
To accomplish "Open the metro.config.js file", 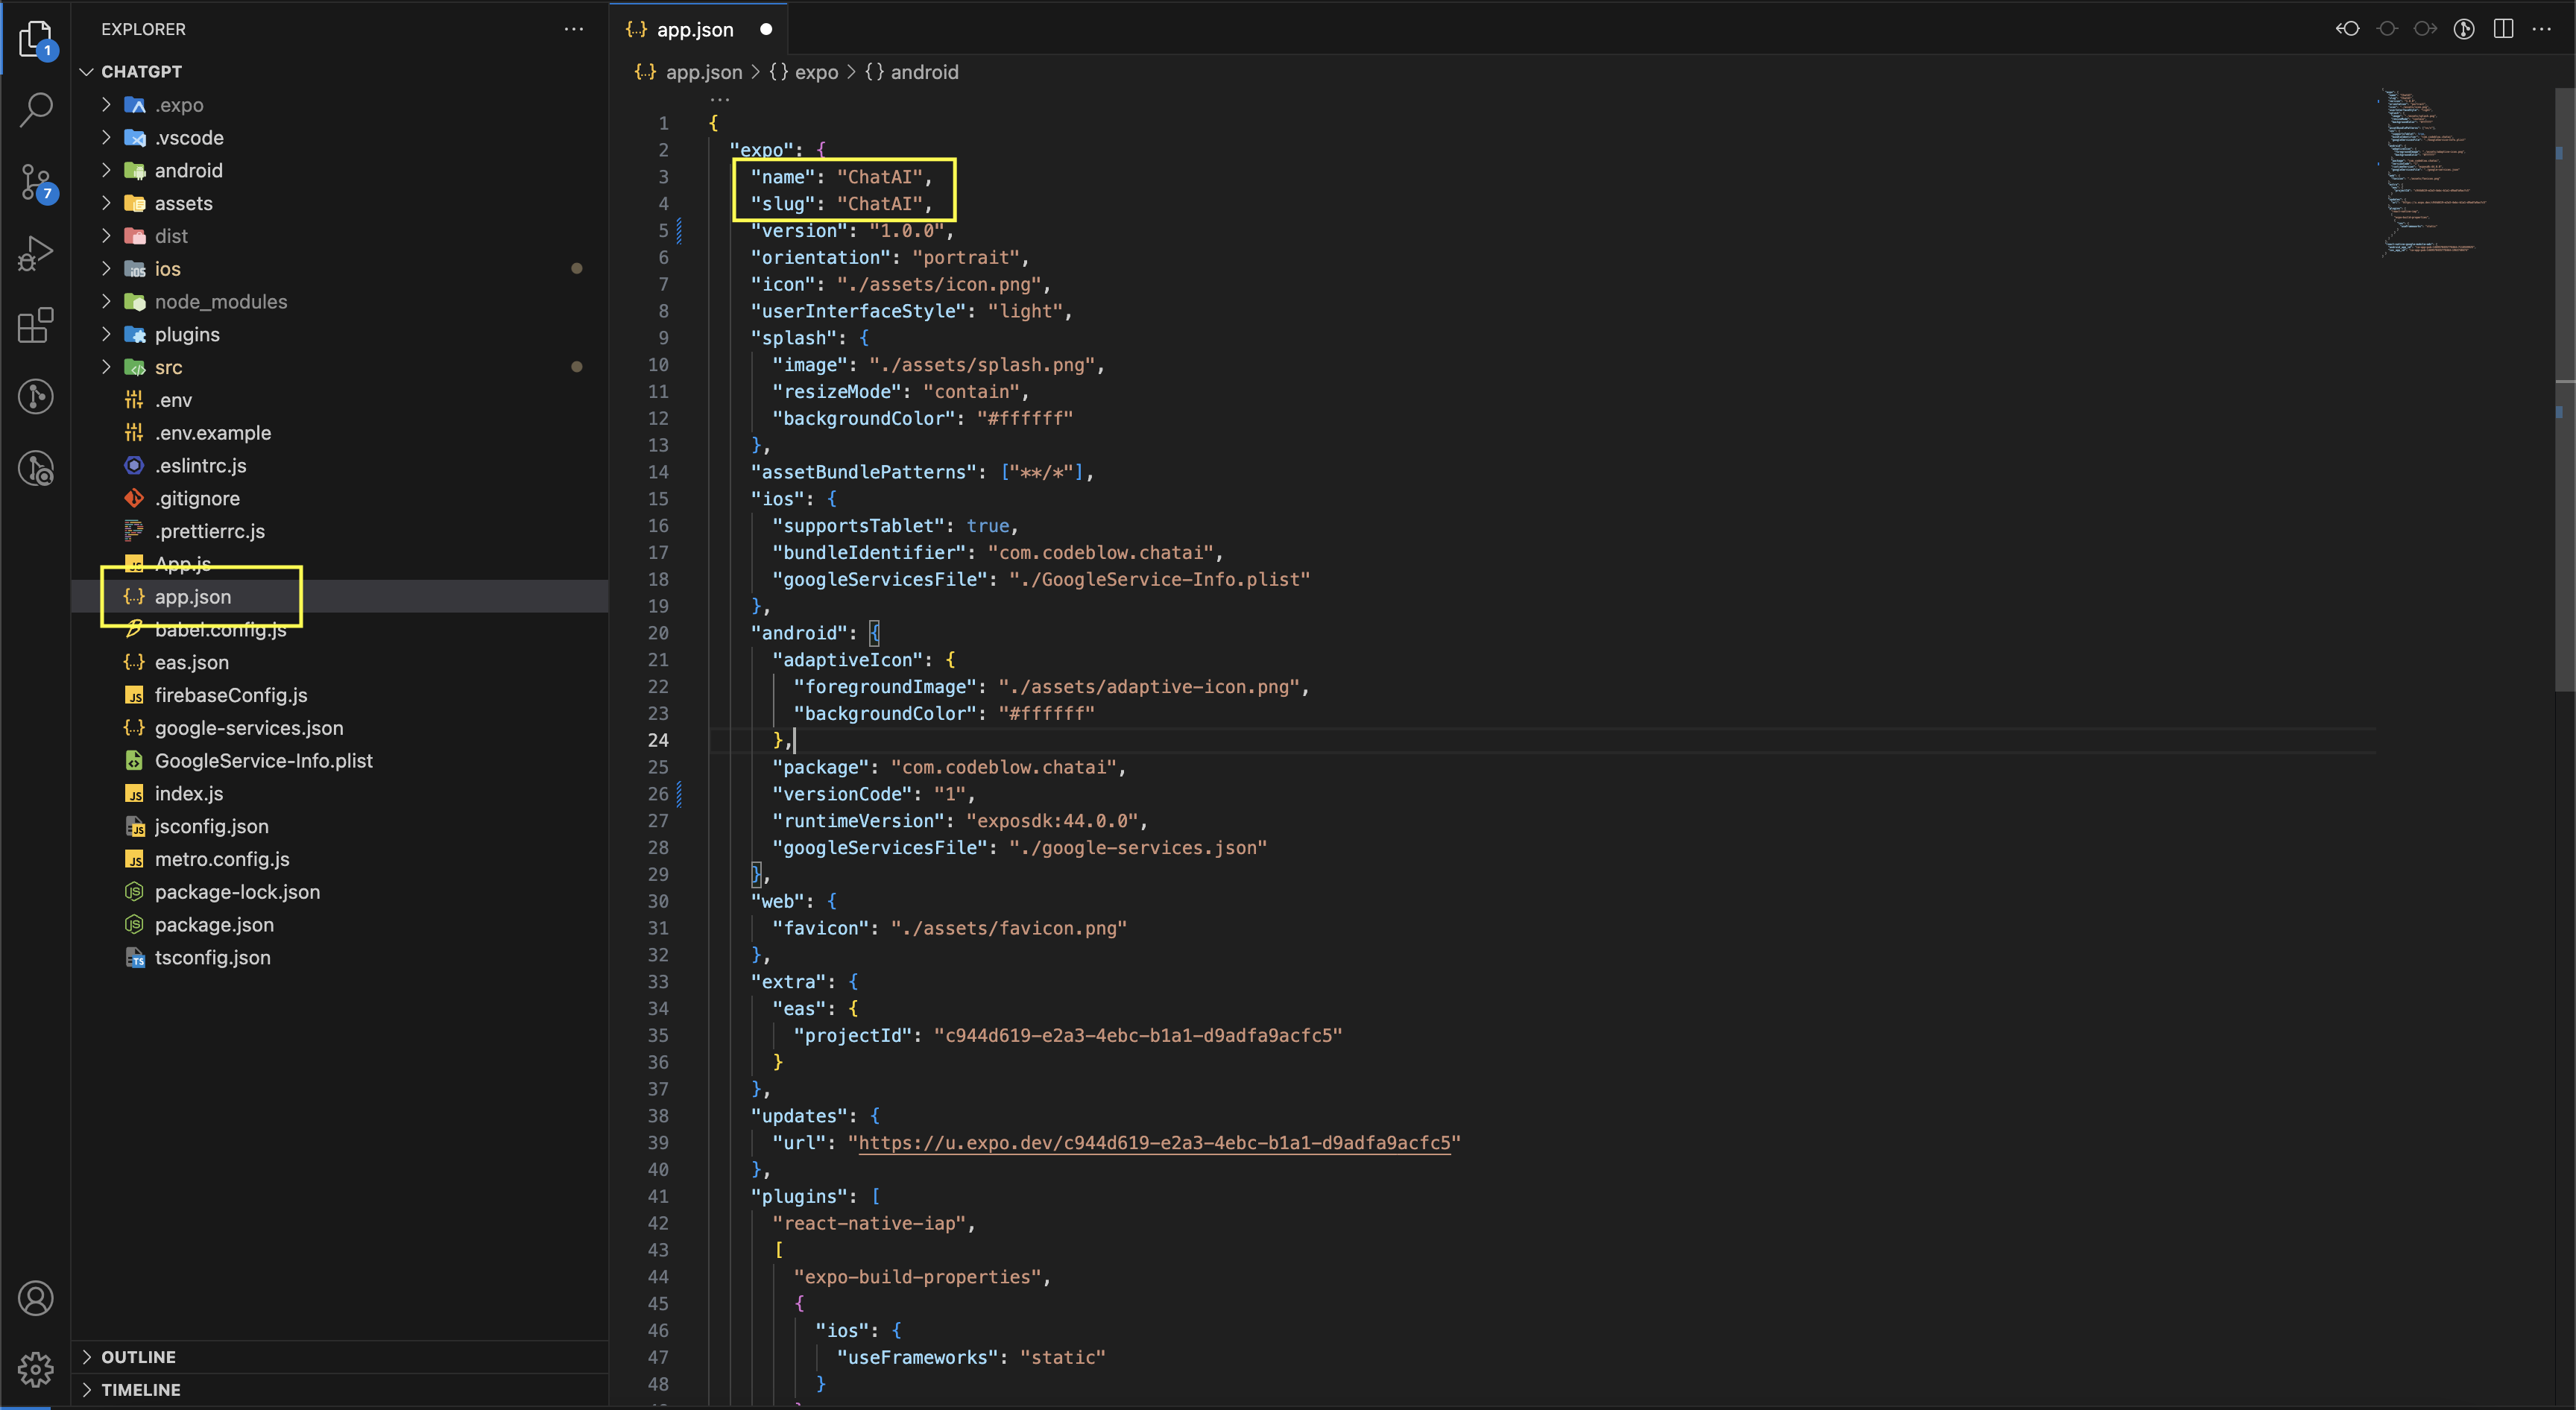I will pyautogui.click(x=340, y=859).
